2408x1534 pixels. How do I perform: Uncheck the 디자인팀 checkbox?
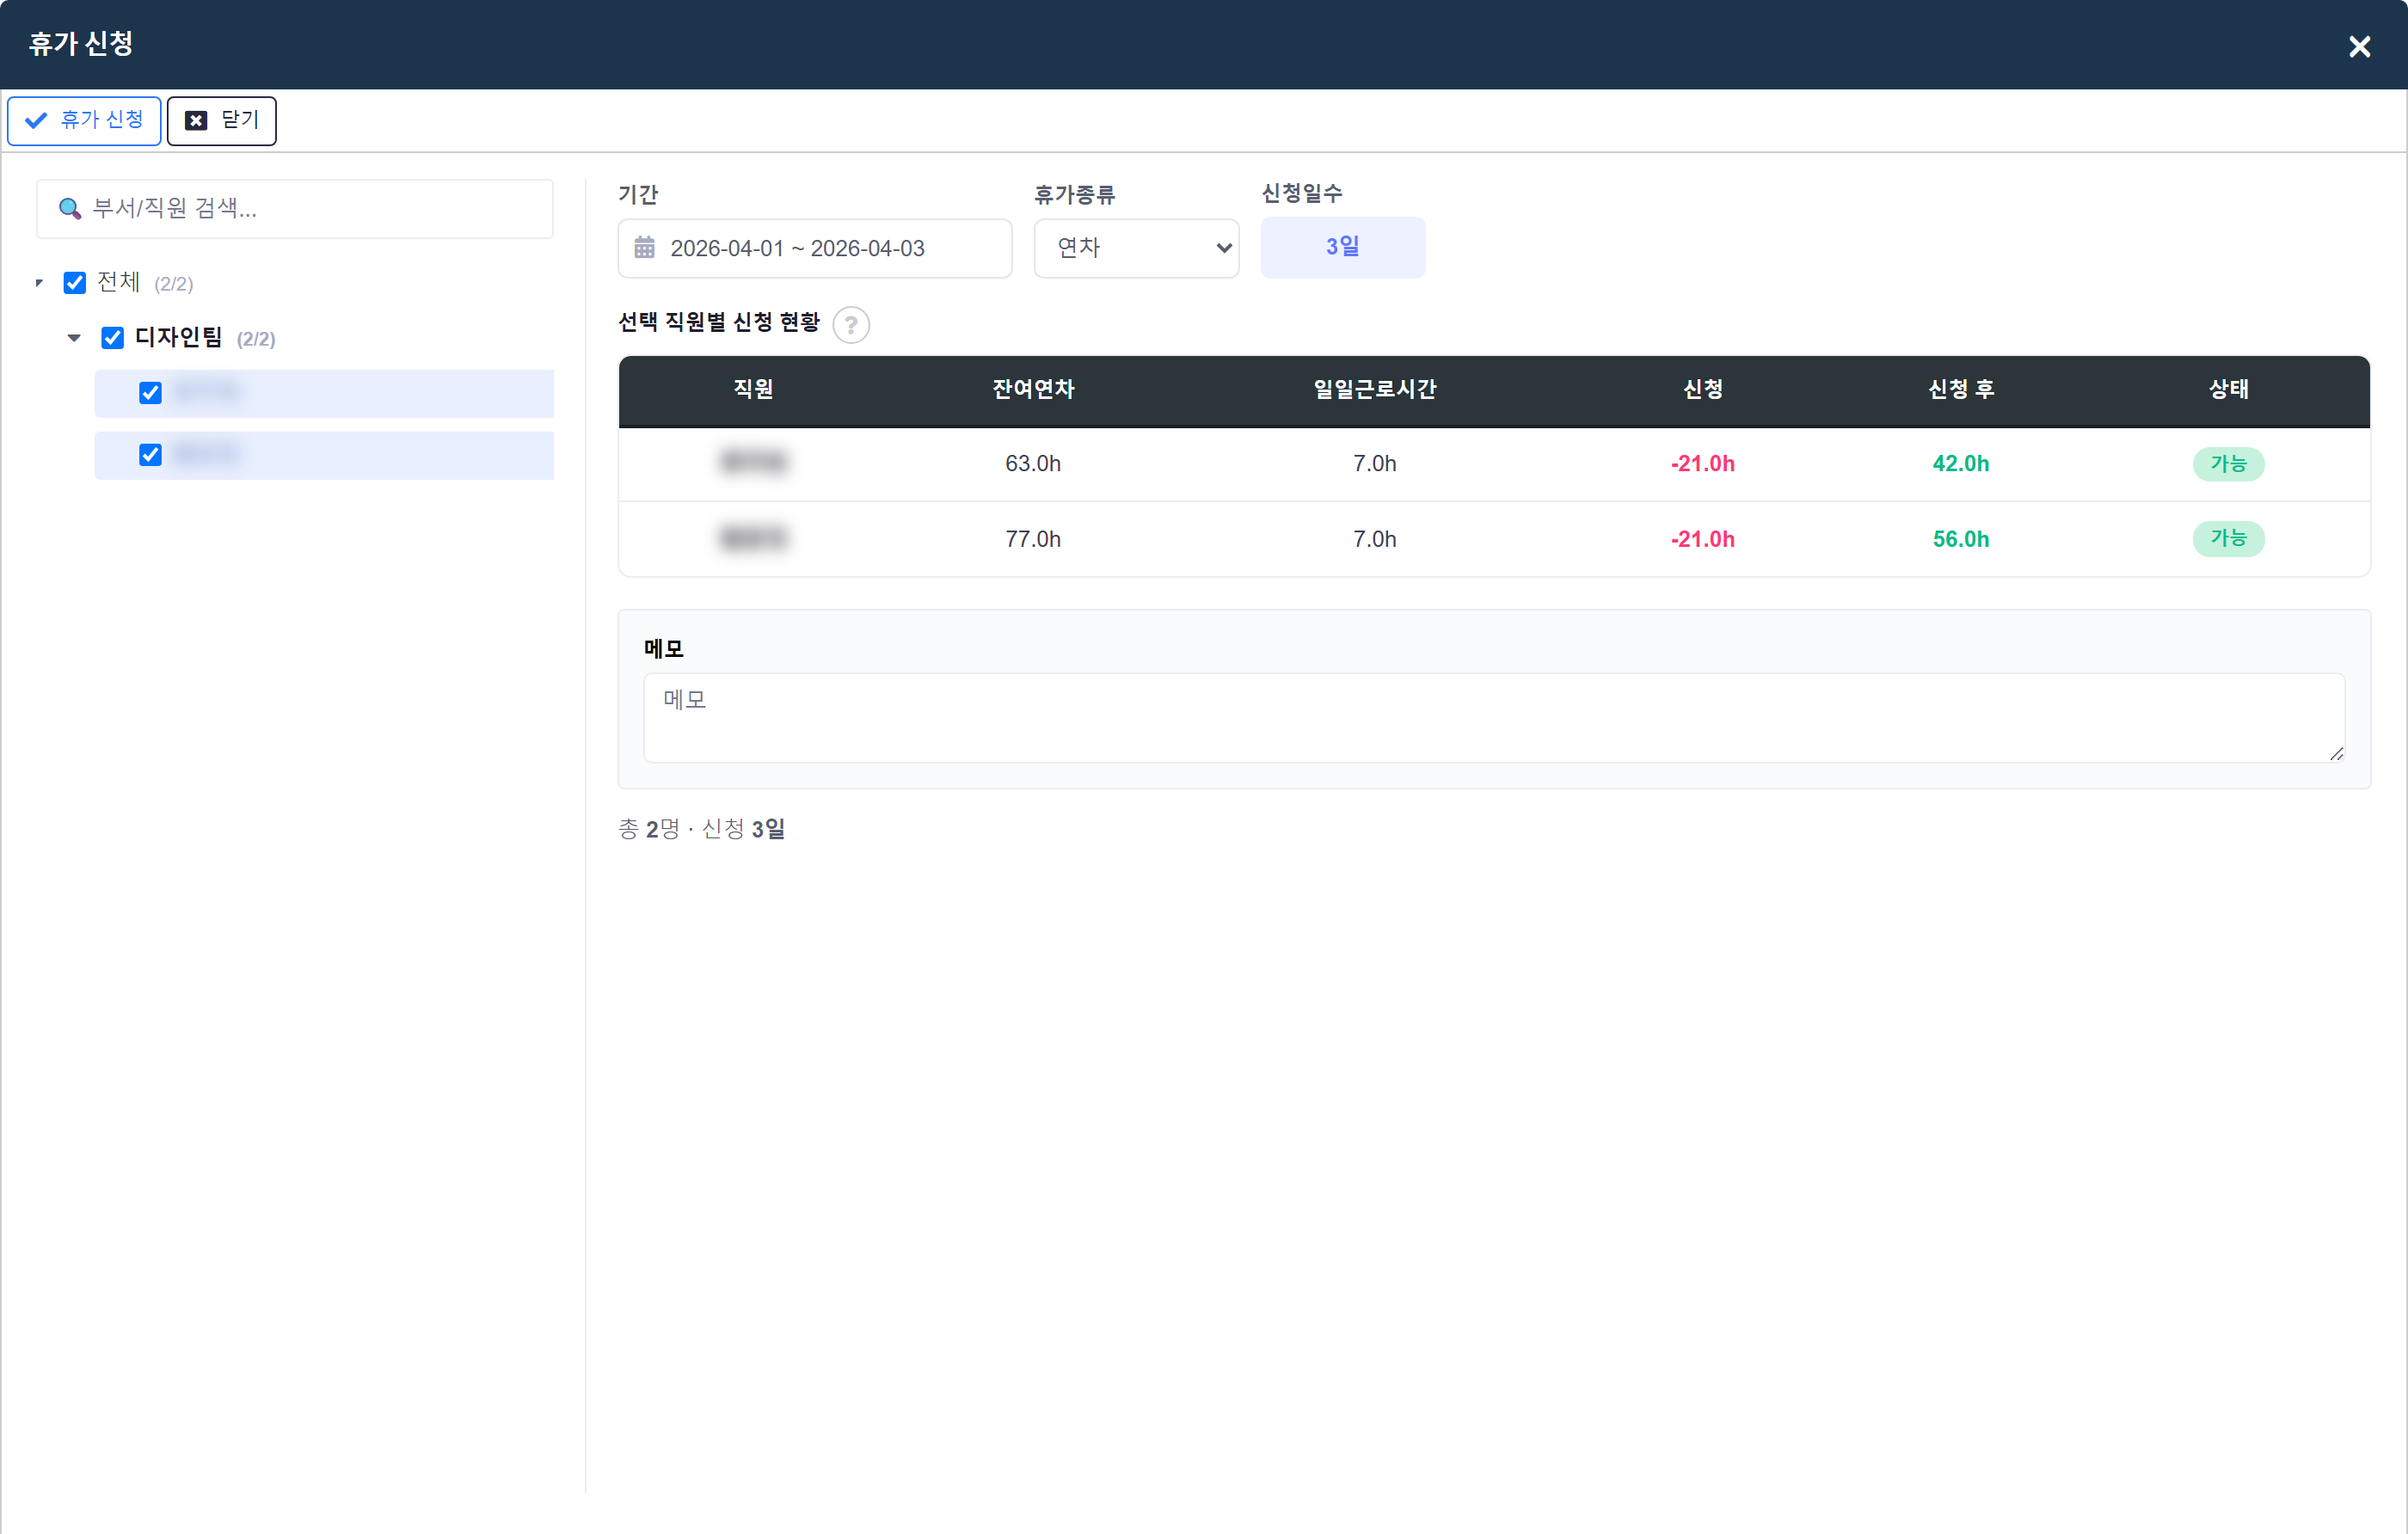pyautogui.click(x=113, y=338)
